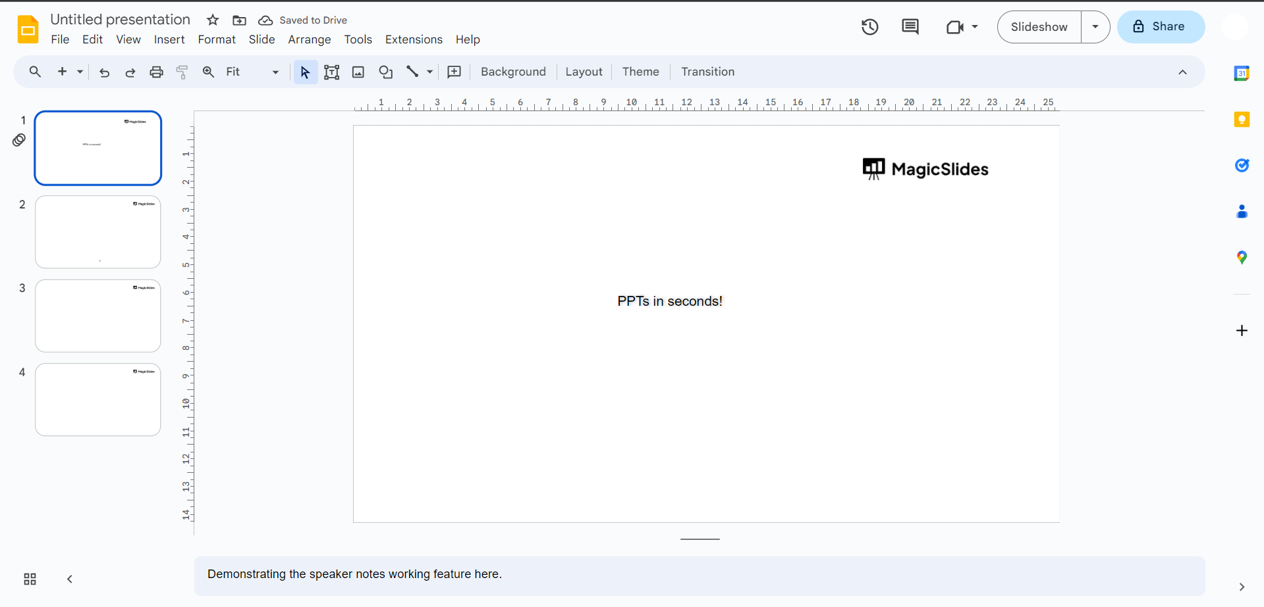Add a comment from the toolbar
This screenshot has width=1264, height=607.
[x=454, y=72]
